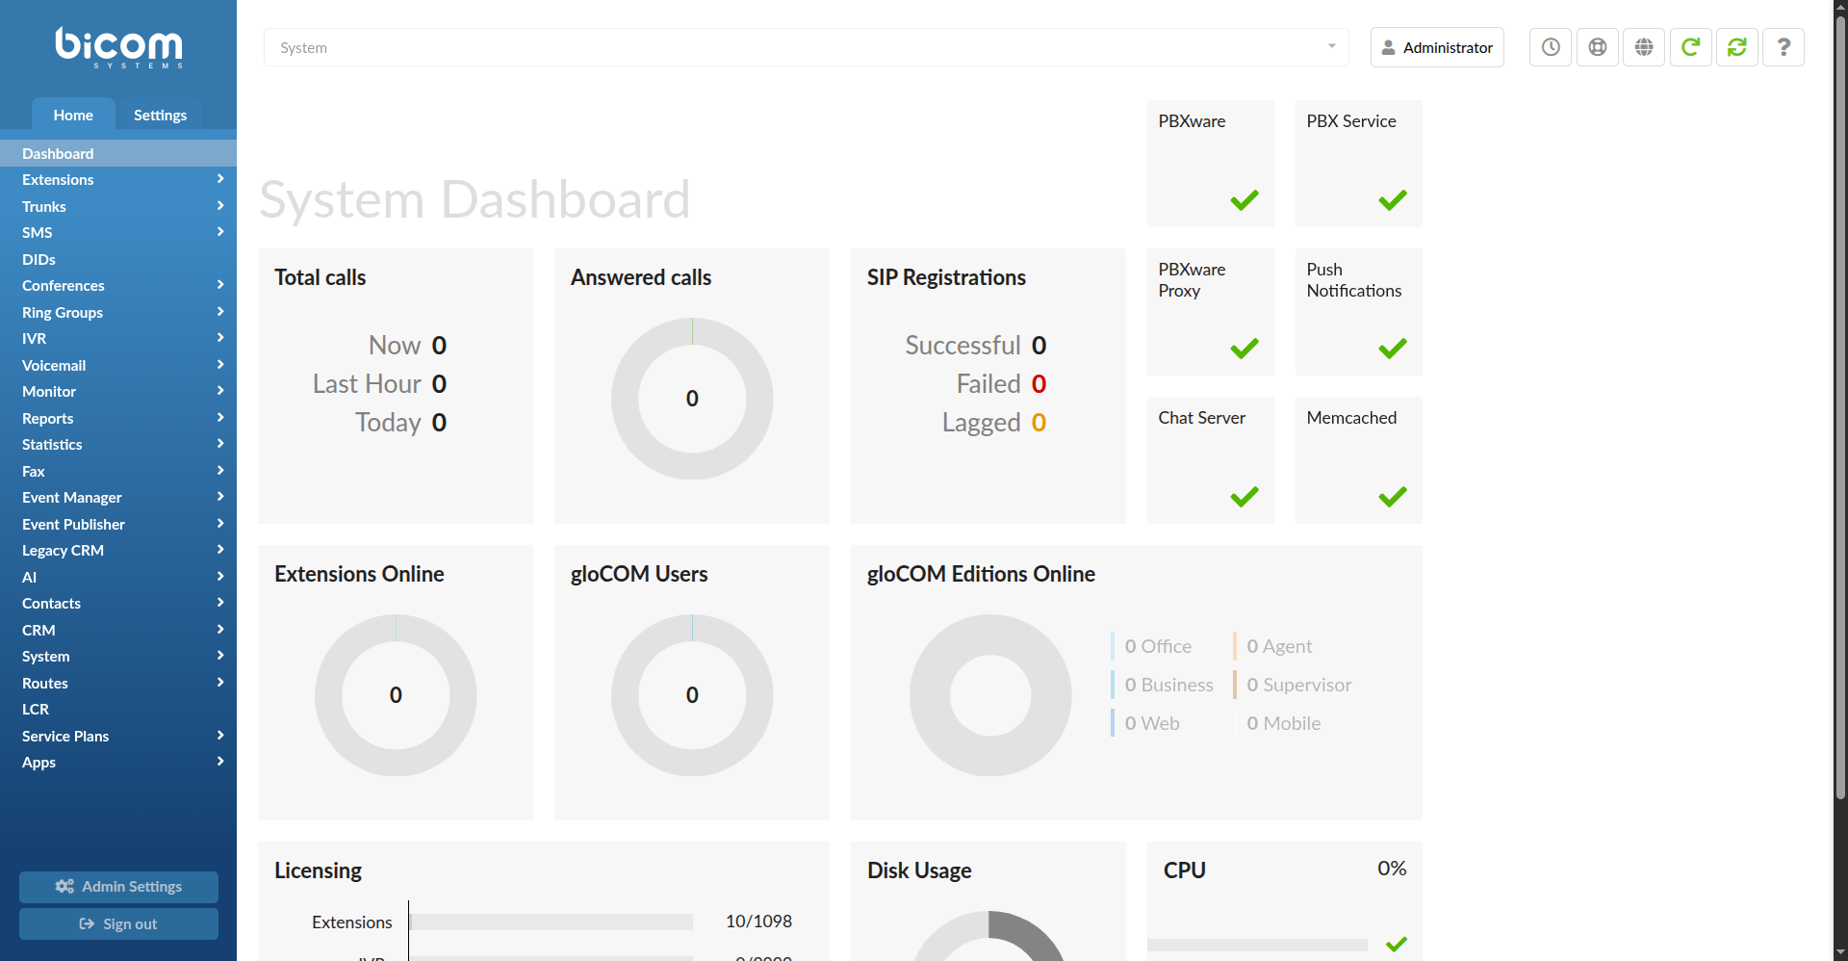This screenshot has width=1848, height=961.
Task: Click the PBX Service green checkmark
Action: click(1393, 200)
